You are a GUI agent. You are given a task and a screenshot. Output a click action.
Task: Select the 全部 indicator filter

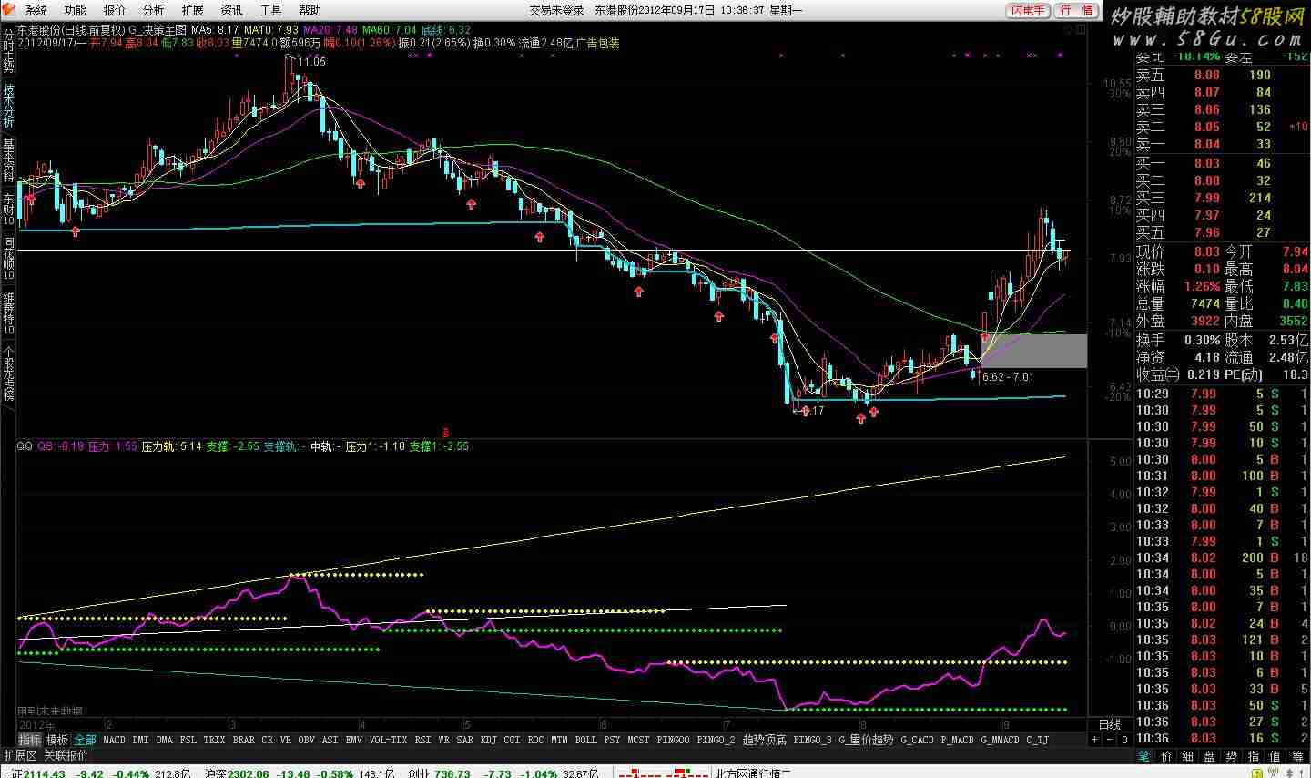click(x=85, y=740)
